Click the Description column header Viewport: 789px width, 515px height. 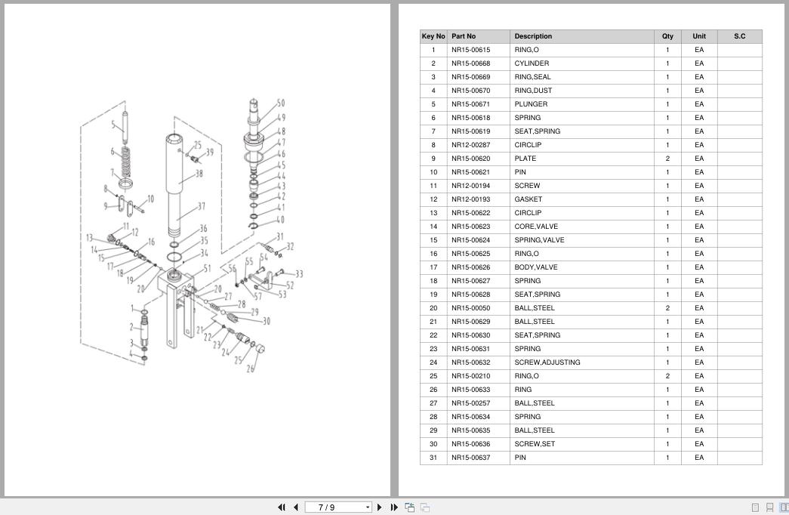pos(581,36)
